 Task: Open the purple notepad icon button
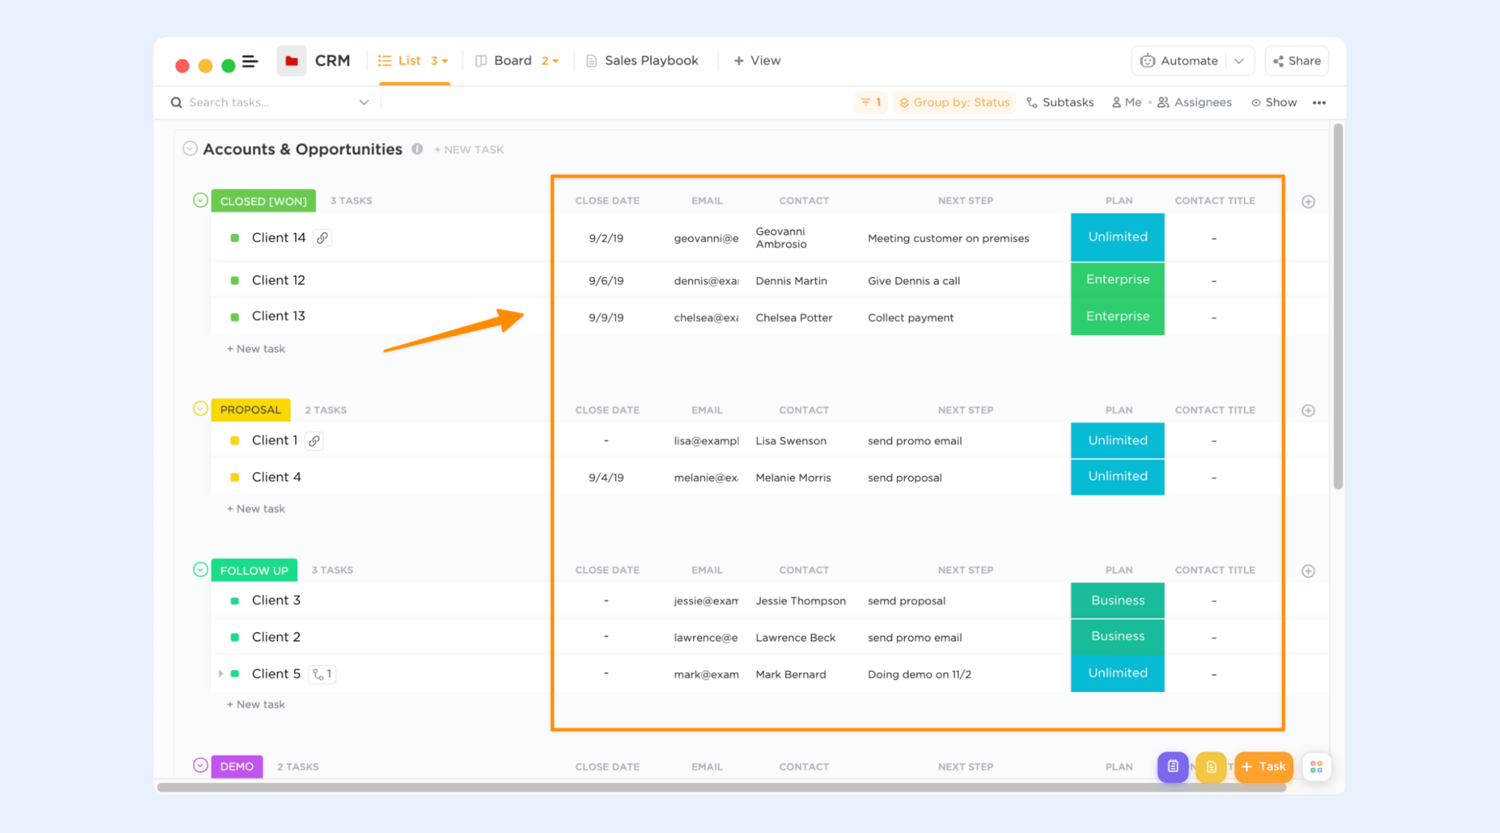tap(1173, 766)
